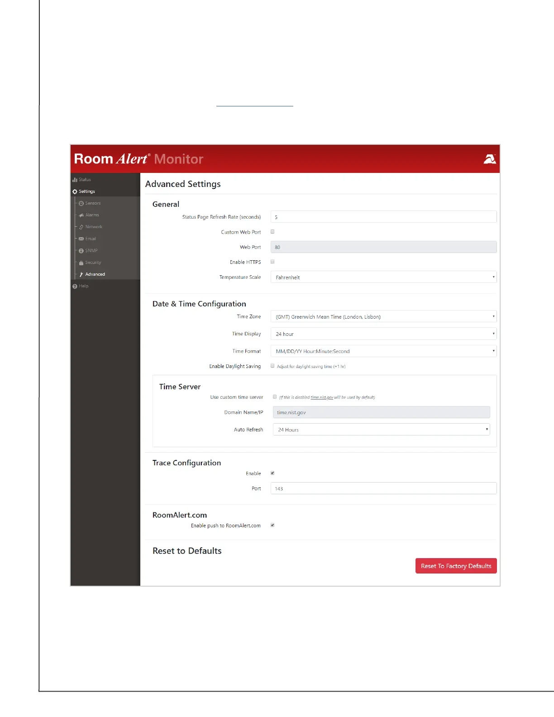Click the SNMP globe icon
Screen dimensions: 554x717
81,251
